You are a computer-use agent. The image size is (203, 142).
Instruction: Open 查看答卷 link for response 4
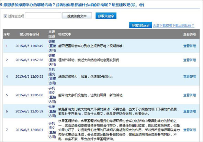click(190, 77)
